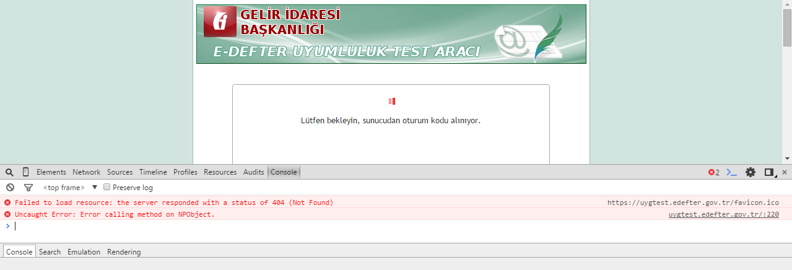The height and width of the screenshot is (270, 792).
Task: Click the dock side layout icon
Action: point(770,172)
